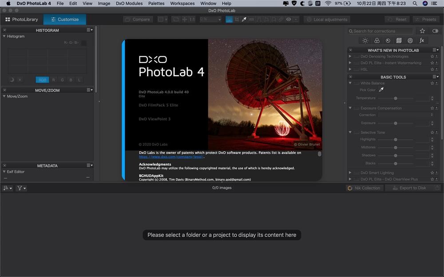Screen dimensions: 444x277
Task: Open the Palettes menu
Action: [156, 4]
